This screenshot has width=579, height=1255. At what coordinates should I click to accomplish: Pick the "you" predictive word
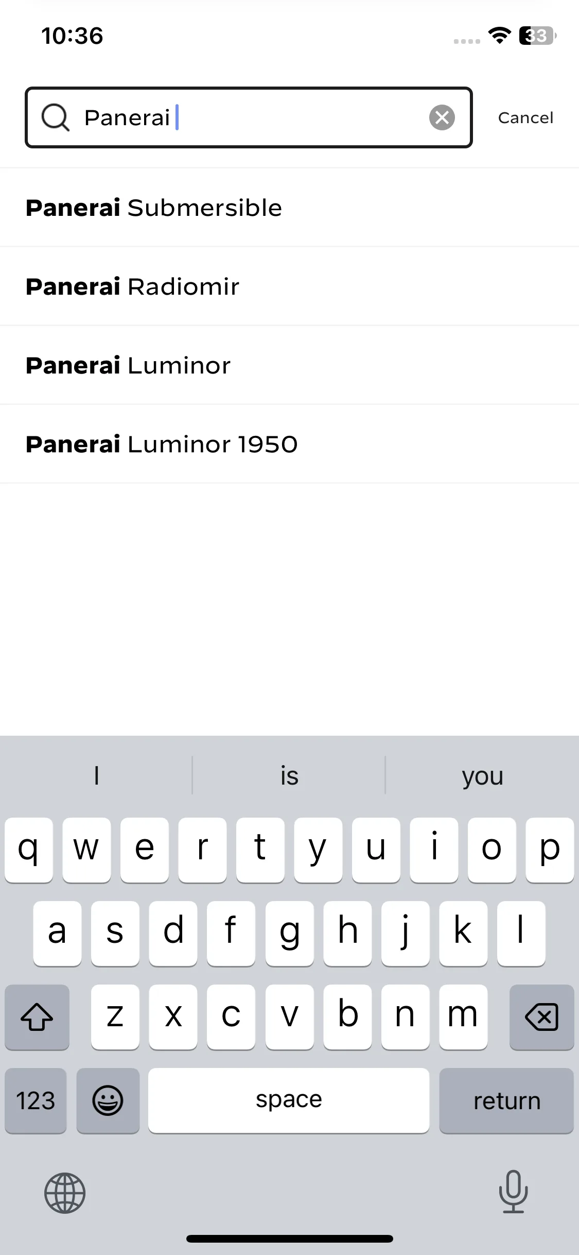click(x=482, y=775)
